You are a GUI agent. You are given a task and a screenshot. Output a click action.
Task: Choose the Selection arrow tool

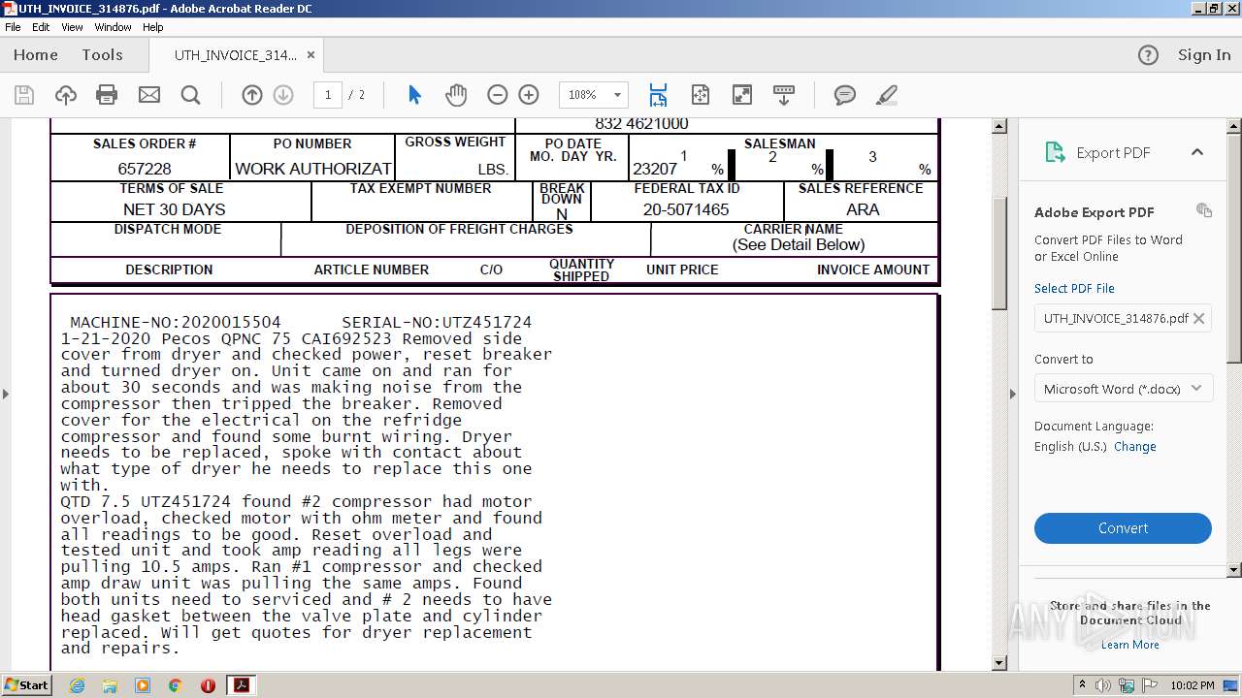414,95
